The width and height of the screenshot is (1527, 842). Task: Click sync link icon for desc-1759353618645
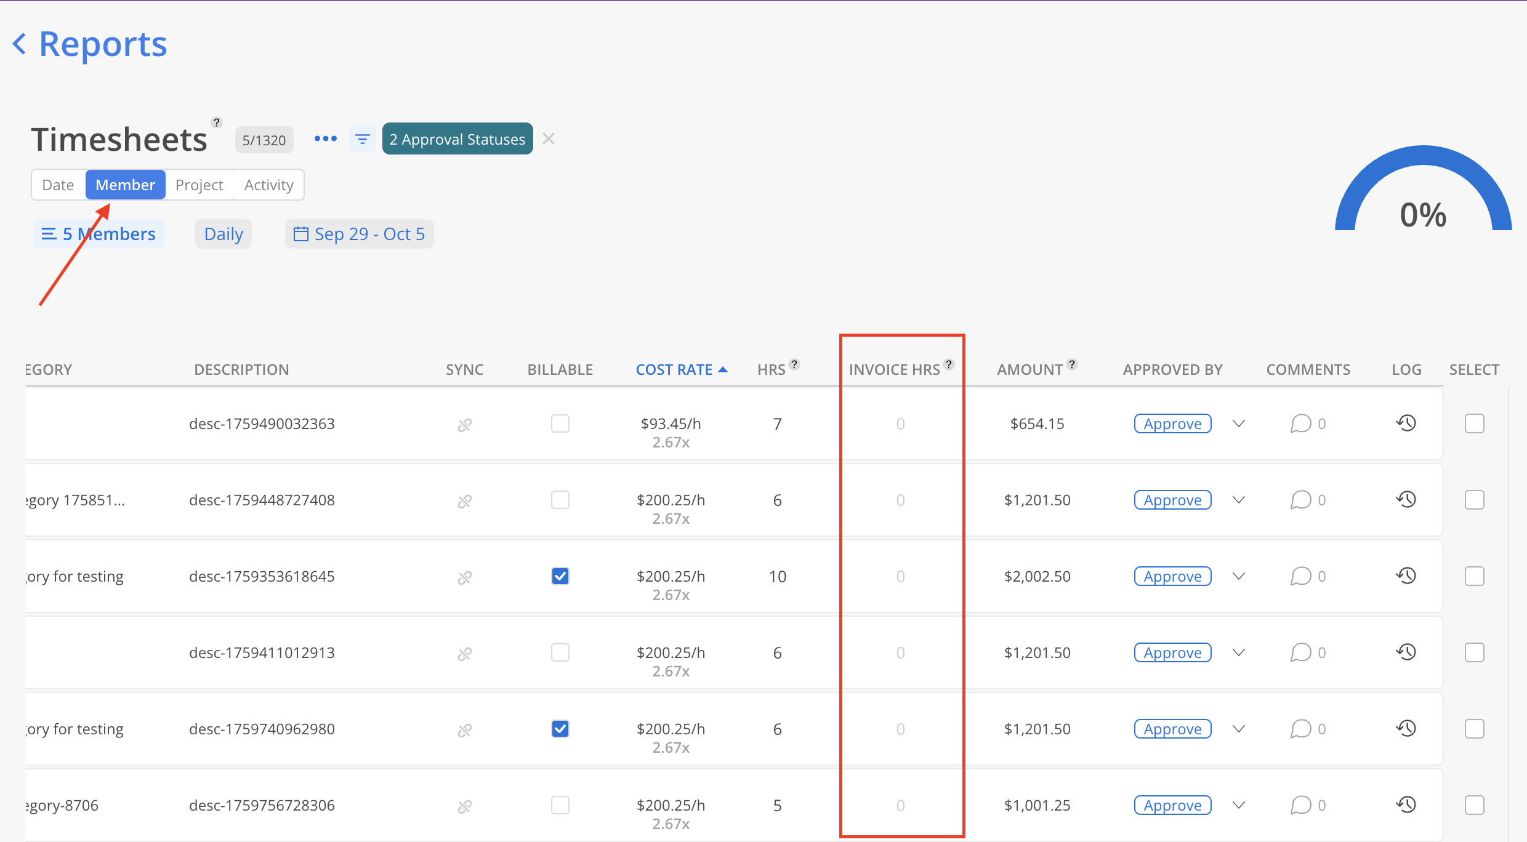click(465, 577)
